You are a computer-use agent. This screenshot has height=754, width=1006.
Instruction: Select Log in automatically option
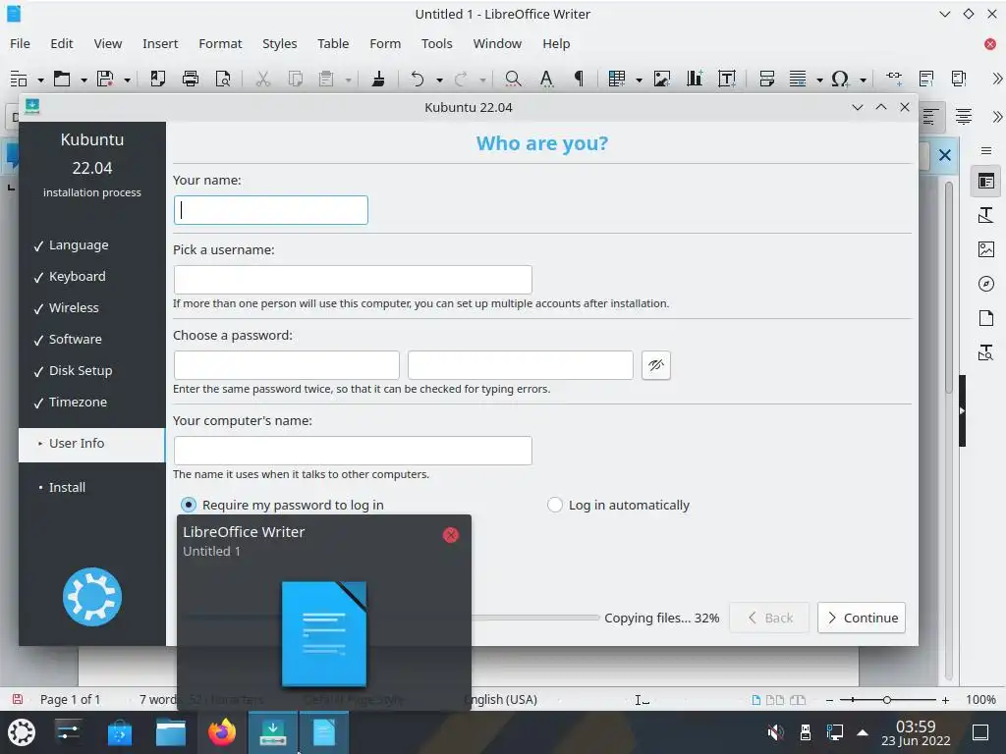click(x=619, y=506)
